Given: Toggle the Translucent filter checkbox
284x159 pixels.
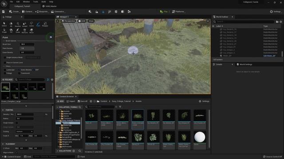Looking at the screenshot, I should click(x=19, y=73).
